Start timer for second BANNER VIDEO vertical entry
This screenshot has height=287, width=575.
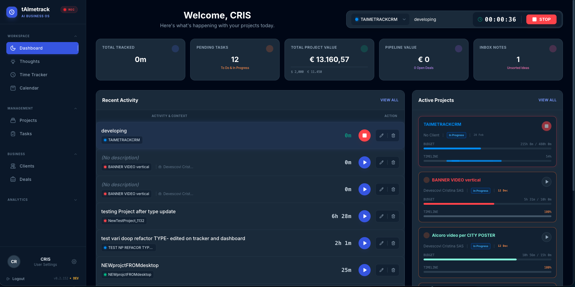[x=365, y=189]
